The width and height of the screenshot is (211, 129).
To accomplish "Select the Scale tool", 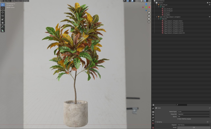I will tap(2, 19).
